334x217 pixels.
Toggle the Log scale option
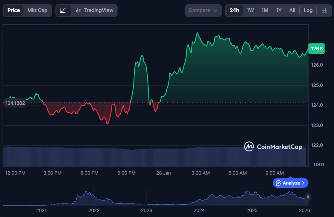pos(308,10)
